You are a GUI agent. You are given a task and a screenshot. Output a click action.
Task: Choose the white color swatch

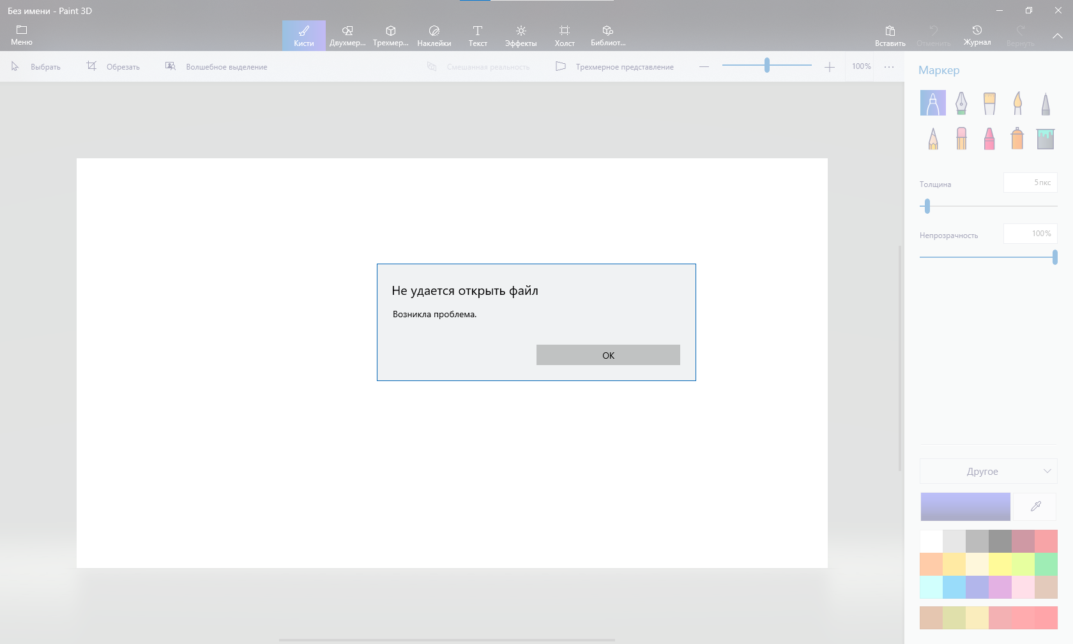point(931,541)
